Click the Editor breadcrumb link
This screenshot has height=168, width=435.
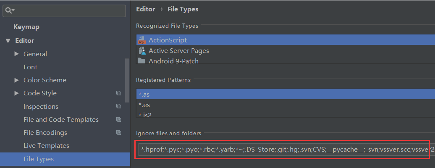pyautogui.click(x=145, y=9)
